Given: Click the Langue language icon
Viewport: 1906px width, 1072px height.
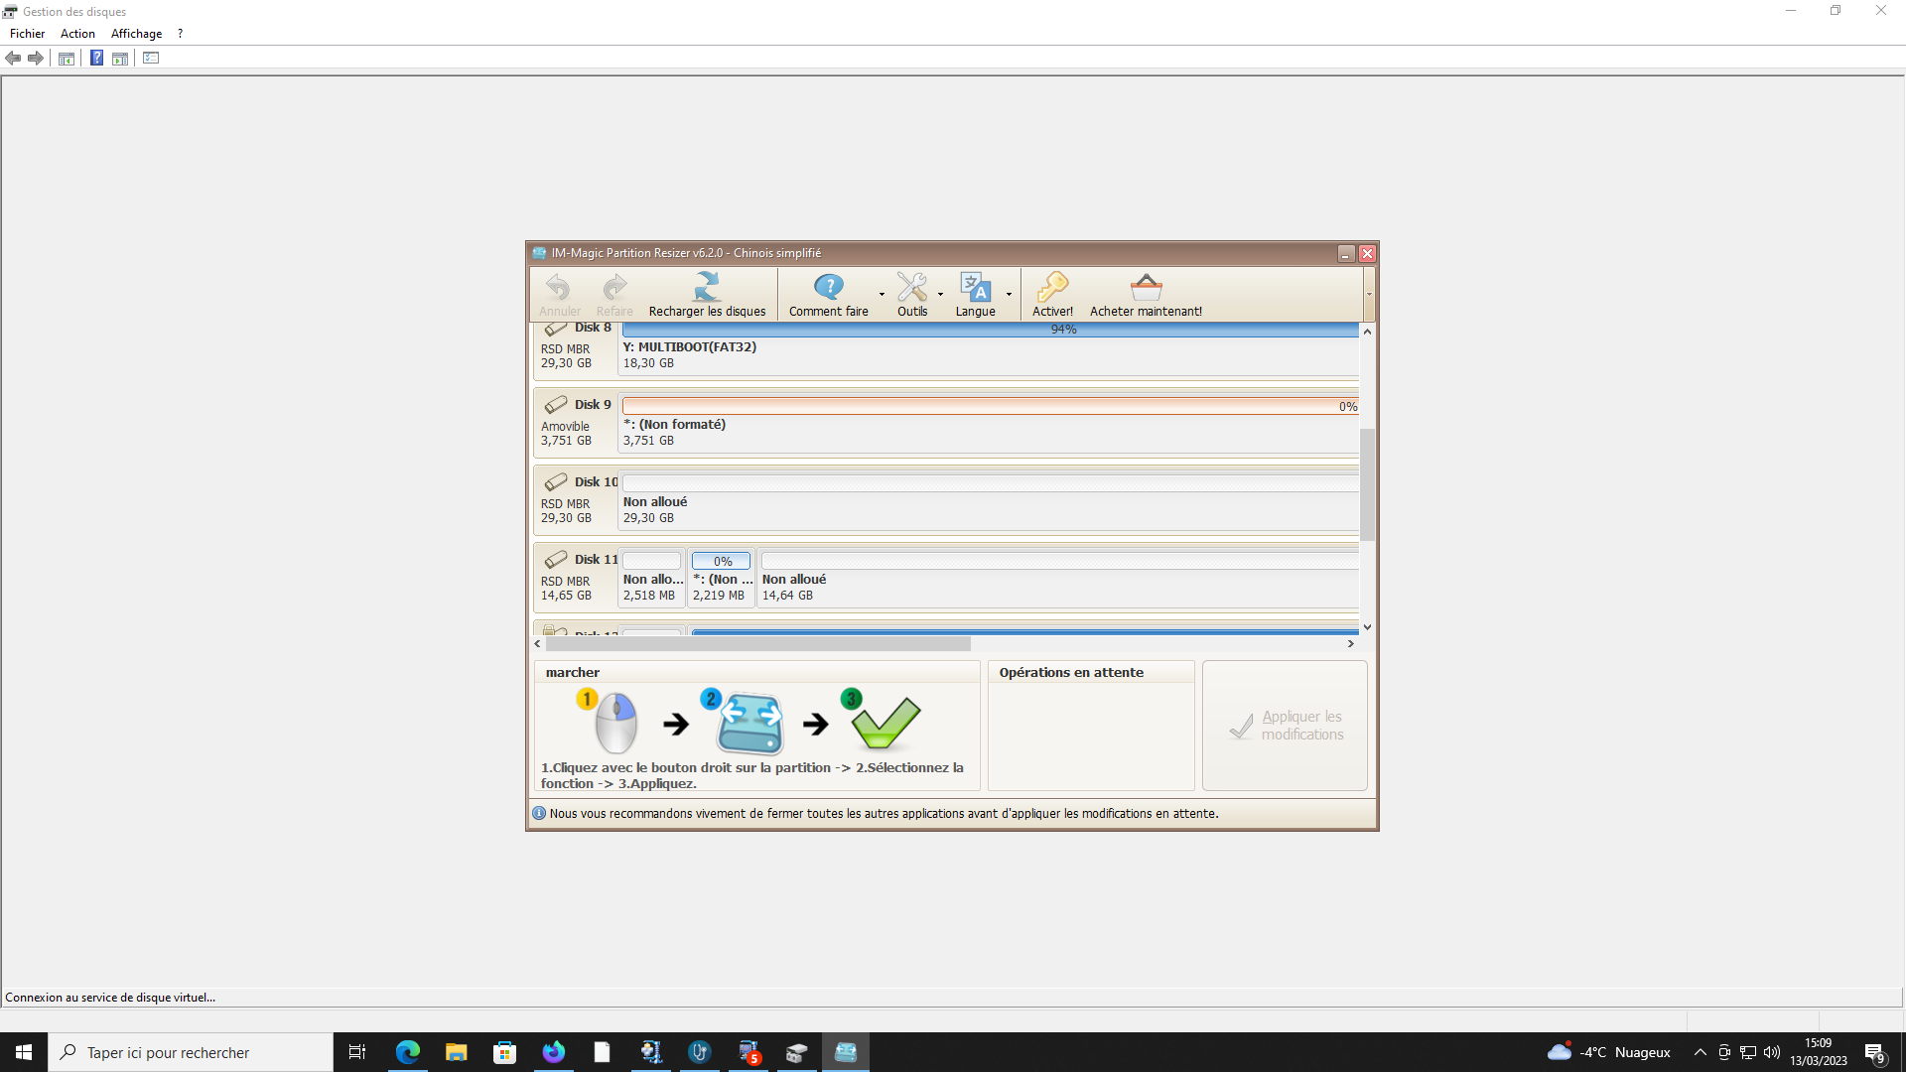Looking at the screenshot, I should pyautogui.click(x=974, y=288).
